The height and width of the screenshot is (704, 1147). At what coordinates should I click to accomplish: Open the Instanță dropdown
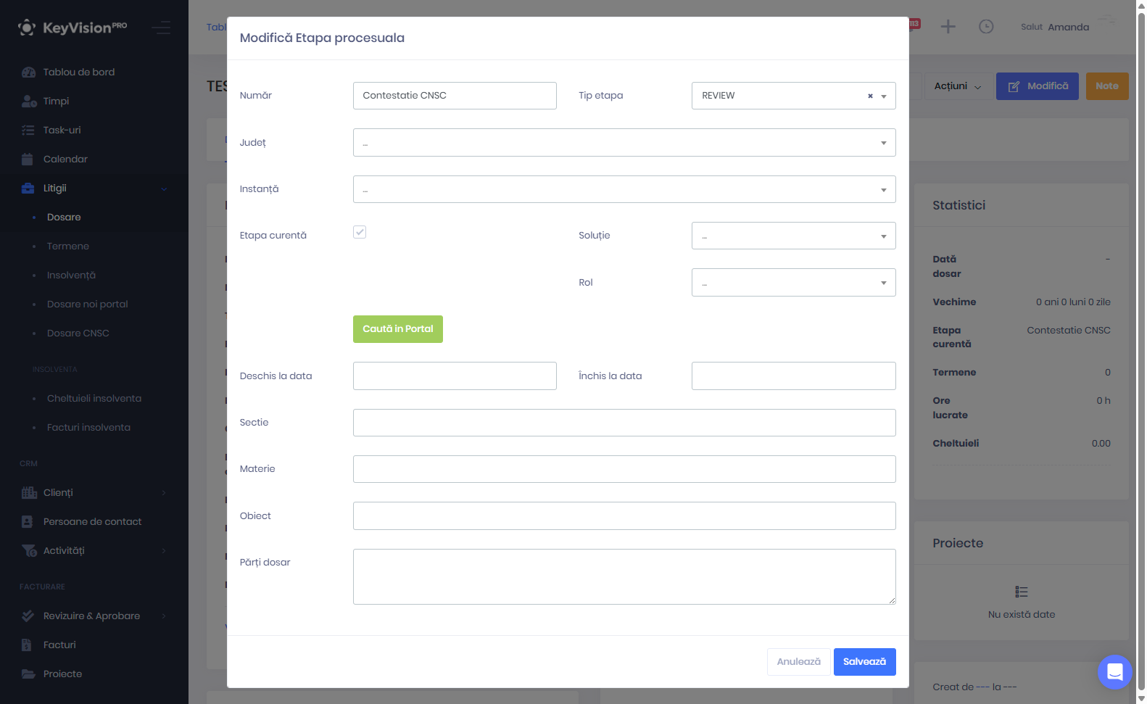[x=624, y=189]
